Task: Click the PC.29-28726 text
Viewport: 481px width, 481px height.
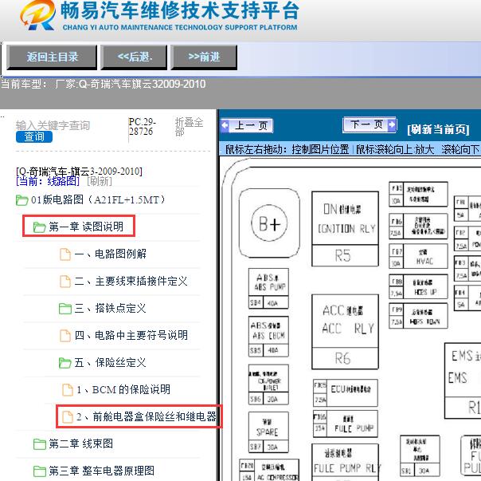Action: 142,127
